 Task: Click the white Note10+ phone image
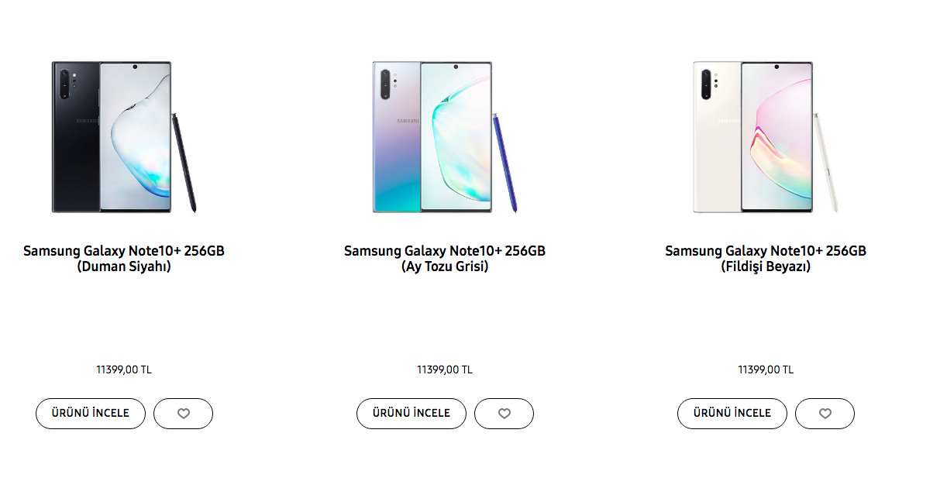[x=753, y=137]
